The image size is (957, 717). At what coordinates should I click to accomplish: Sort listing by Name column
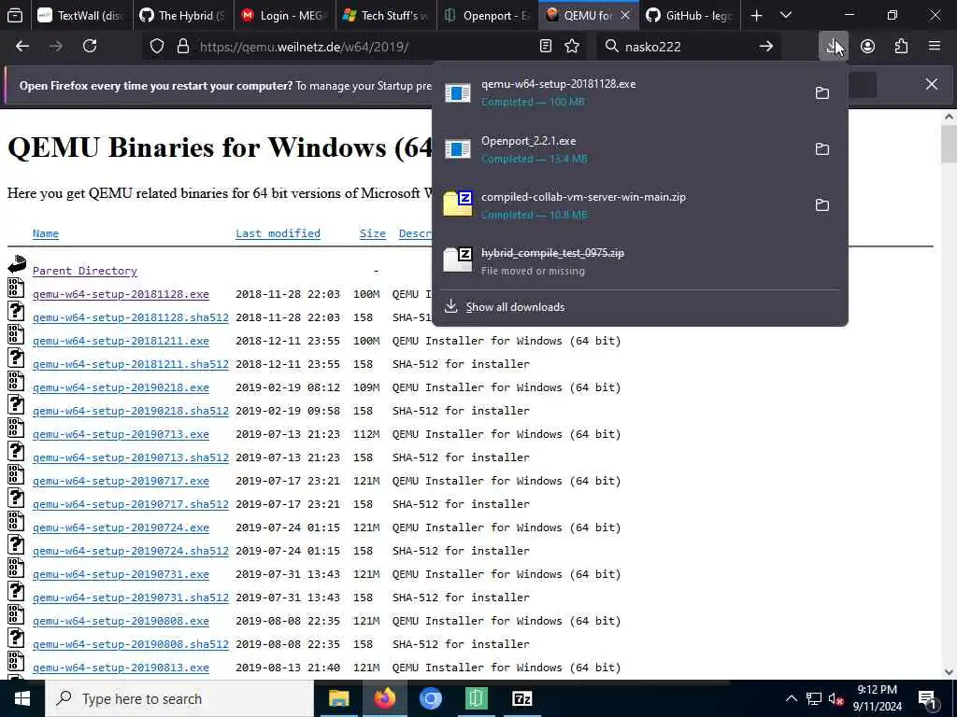[x=46, y=233]
